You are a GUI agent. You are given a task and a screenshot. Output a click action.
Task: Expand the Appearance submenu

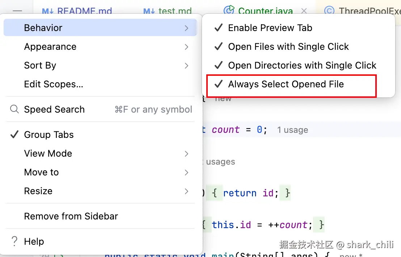tap(50, 47)
